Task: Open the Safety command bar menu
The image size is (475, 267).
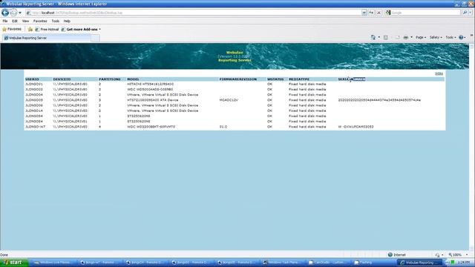Action: click(x=436, y=37)
